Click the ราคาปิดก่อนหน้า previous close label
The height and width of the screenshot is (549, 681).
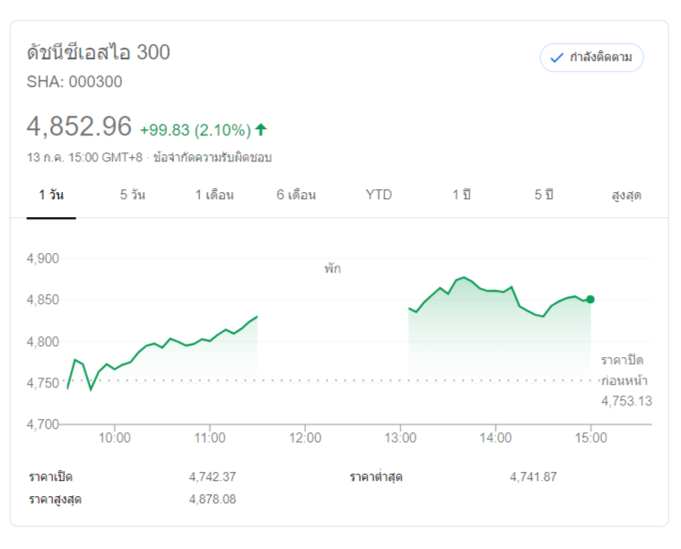tap(623, 370)
